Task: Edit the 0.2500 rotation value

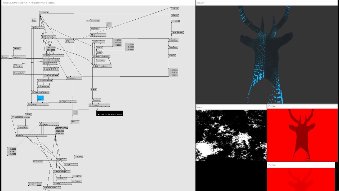Action: click(117, 40)
